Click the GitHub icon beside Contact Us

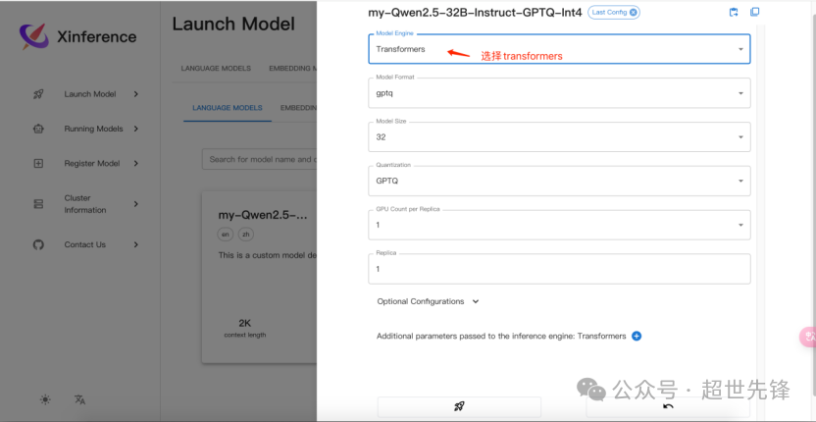pos(38,244)
